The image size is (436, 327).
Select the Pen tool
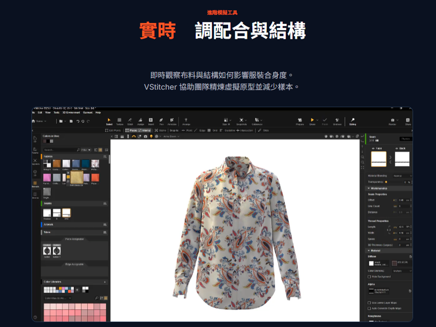161,121
